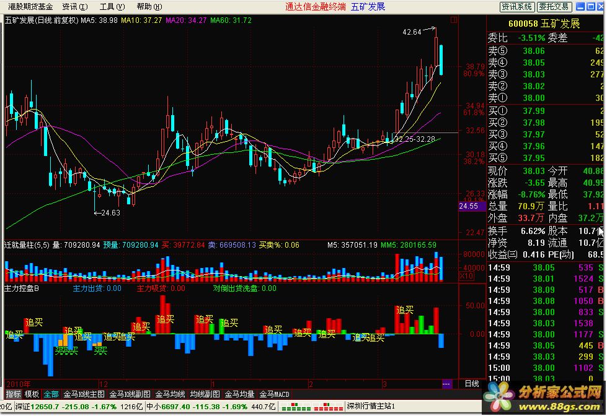Open the 帮助(H) menu

click(149, 7)
